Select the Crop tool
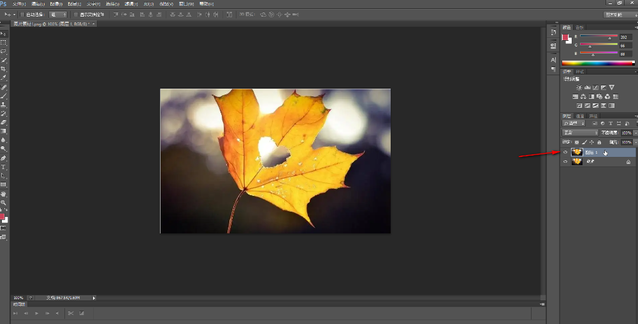This screenshot has width=638, height=324. [x=3, y=69]
